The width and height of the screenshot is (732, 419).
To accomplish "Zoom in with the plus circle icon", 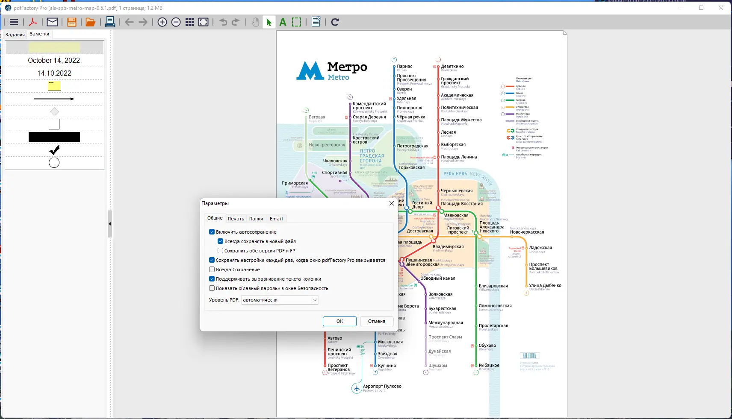I will tap(162, 22).
